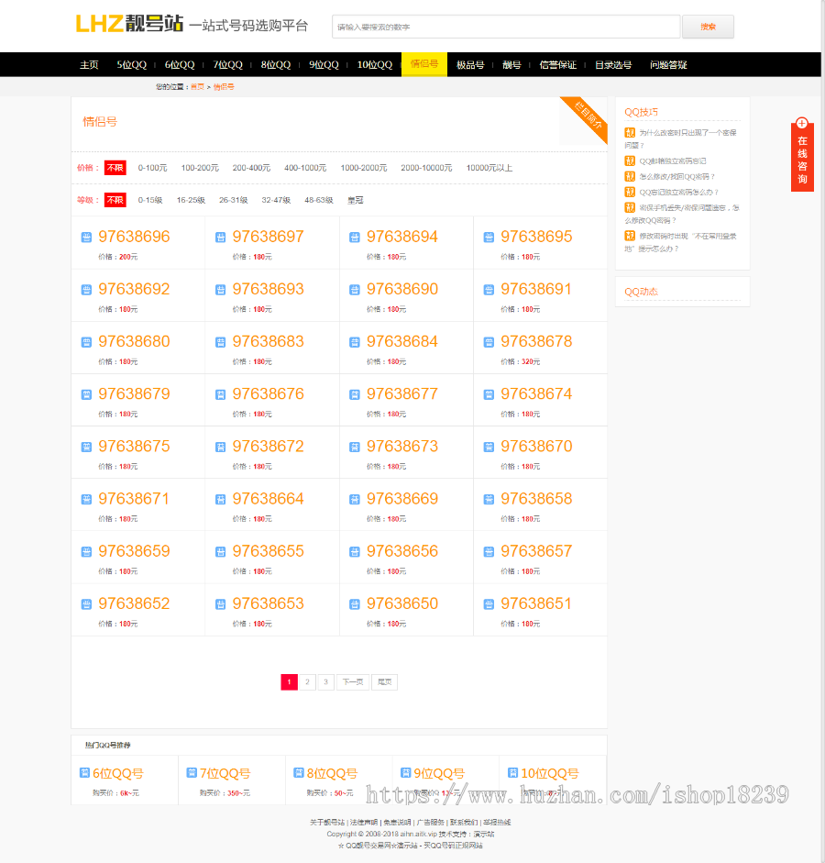Click the 下一页 next page button
This screenshot has height=863, width=825.
(x=353, y=682)
